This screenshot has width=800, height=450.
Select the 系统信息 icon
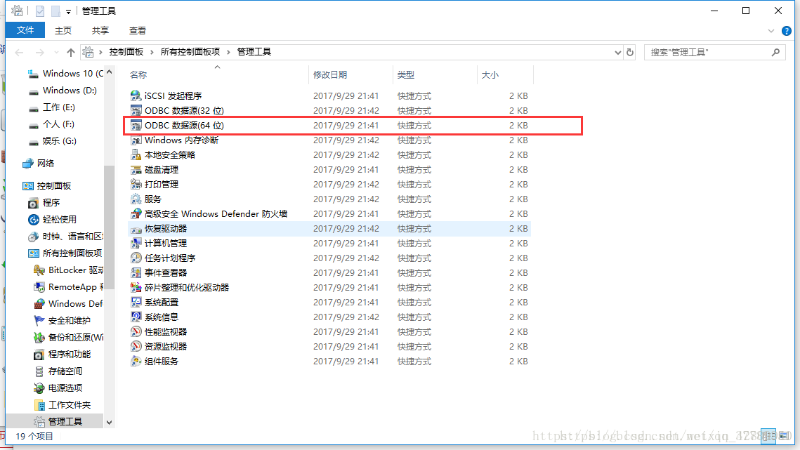[136, 317]
